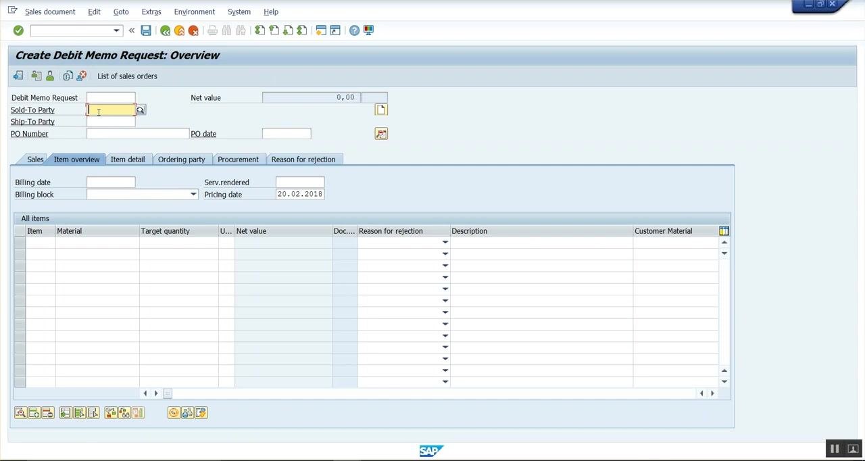865x461 pixels.
Task: Click the Billing date field
Action: pos(111,183)
